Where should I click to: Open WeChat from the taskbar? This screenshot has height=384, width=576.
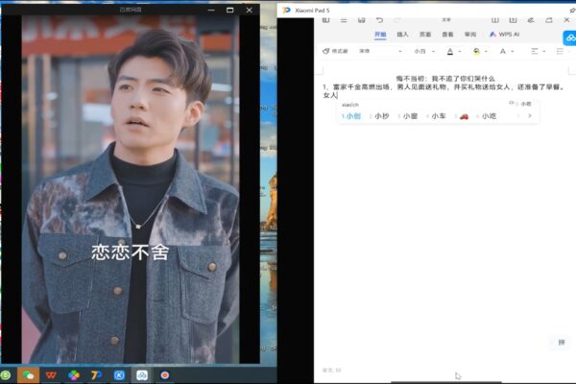[28, 374]
